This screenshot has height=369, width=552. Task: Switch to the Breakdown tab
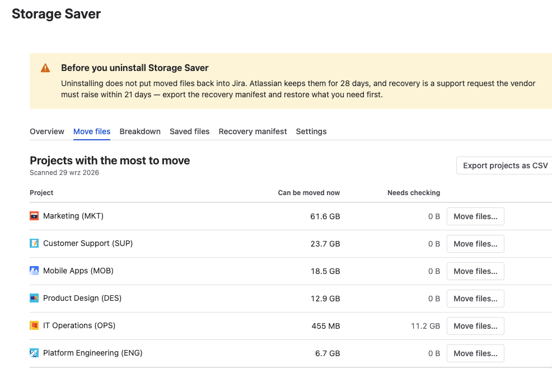(x=140, y=131)
